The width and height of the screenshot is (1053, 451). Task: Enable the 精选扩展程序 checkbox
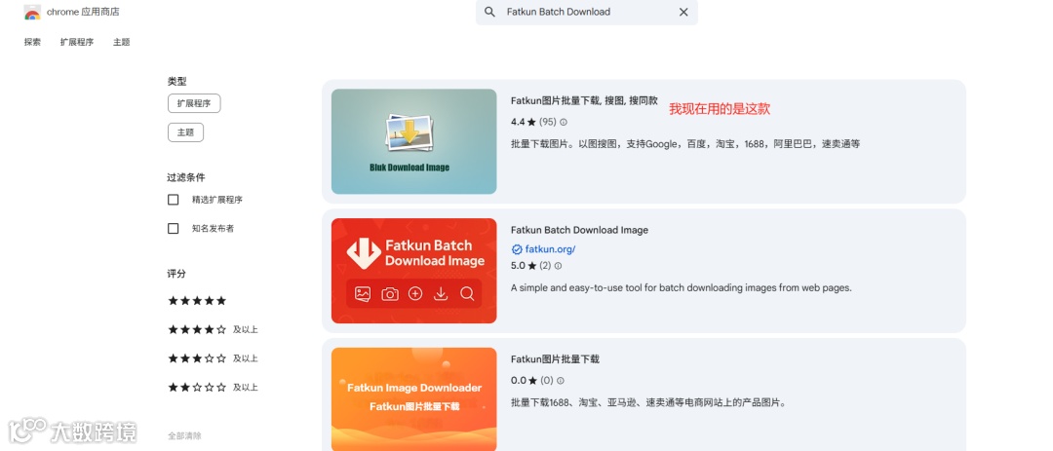click(x=174, y=200)
